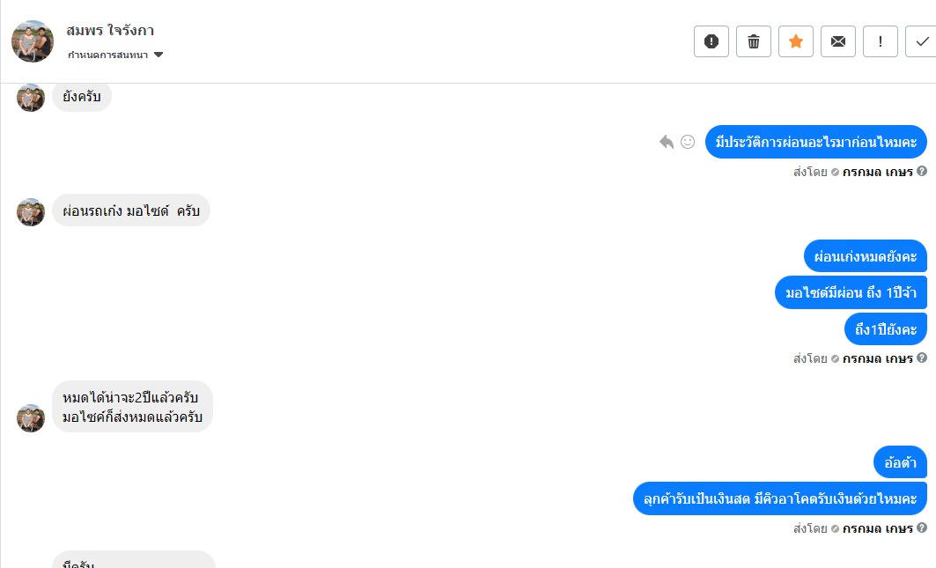Mark conversation done with the checkmark

[x=921, y=41]
